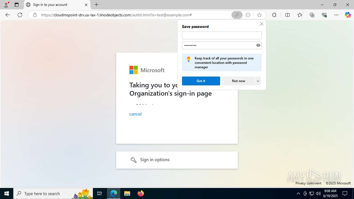
Task: Open a new browser tab
Action: (96, 5)
